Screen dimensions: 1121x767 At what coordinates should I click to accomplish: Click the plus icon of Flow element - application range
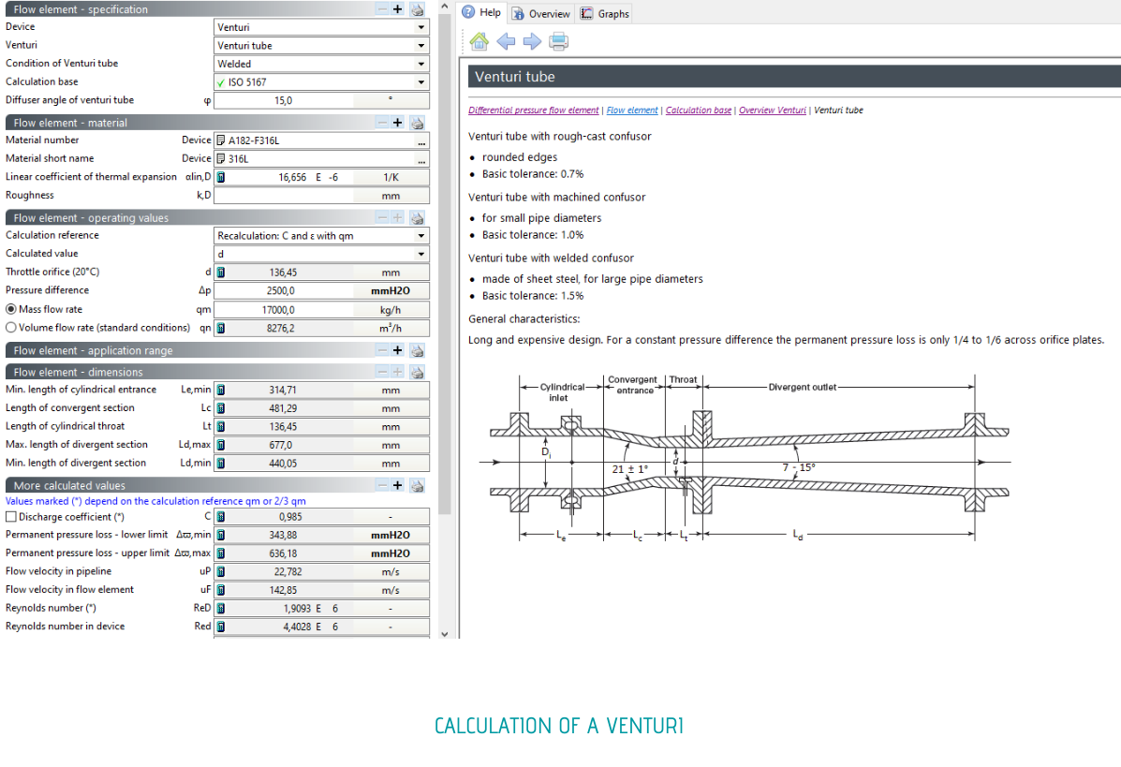coord(397,350)
